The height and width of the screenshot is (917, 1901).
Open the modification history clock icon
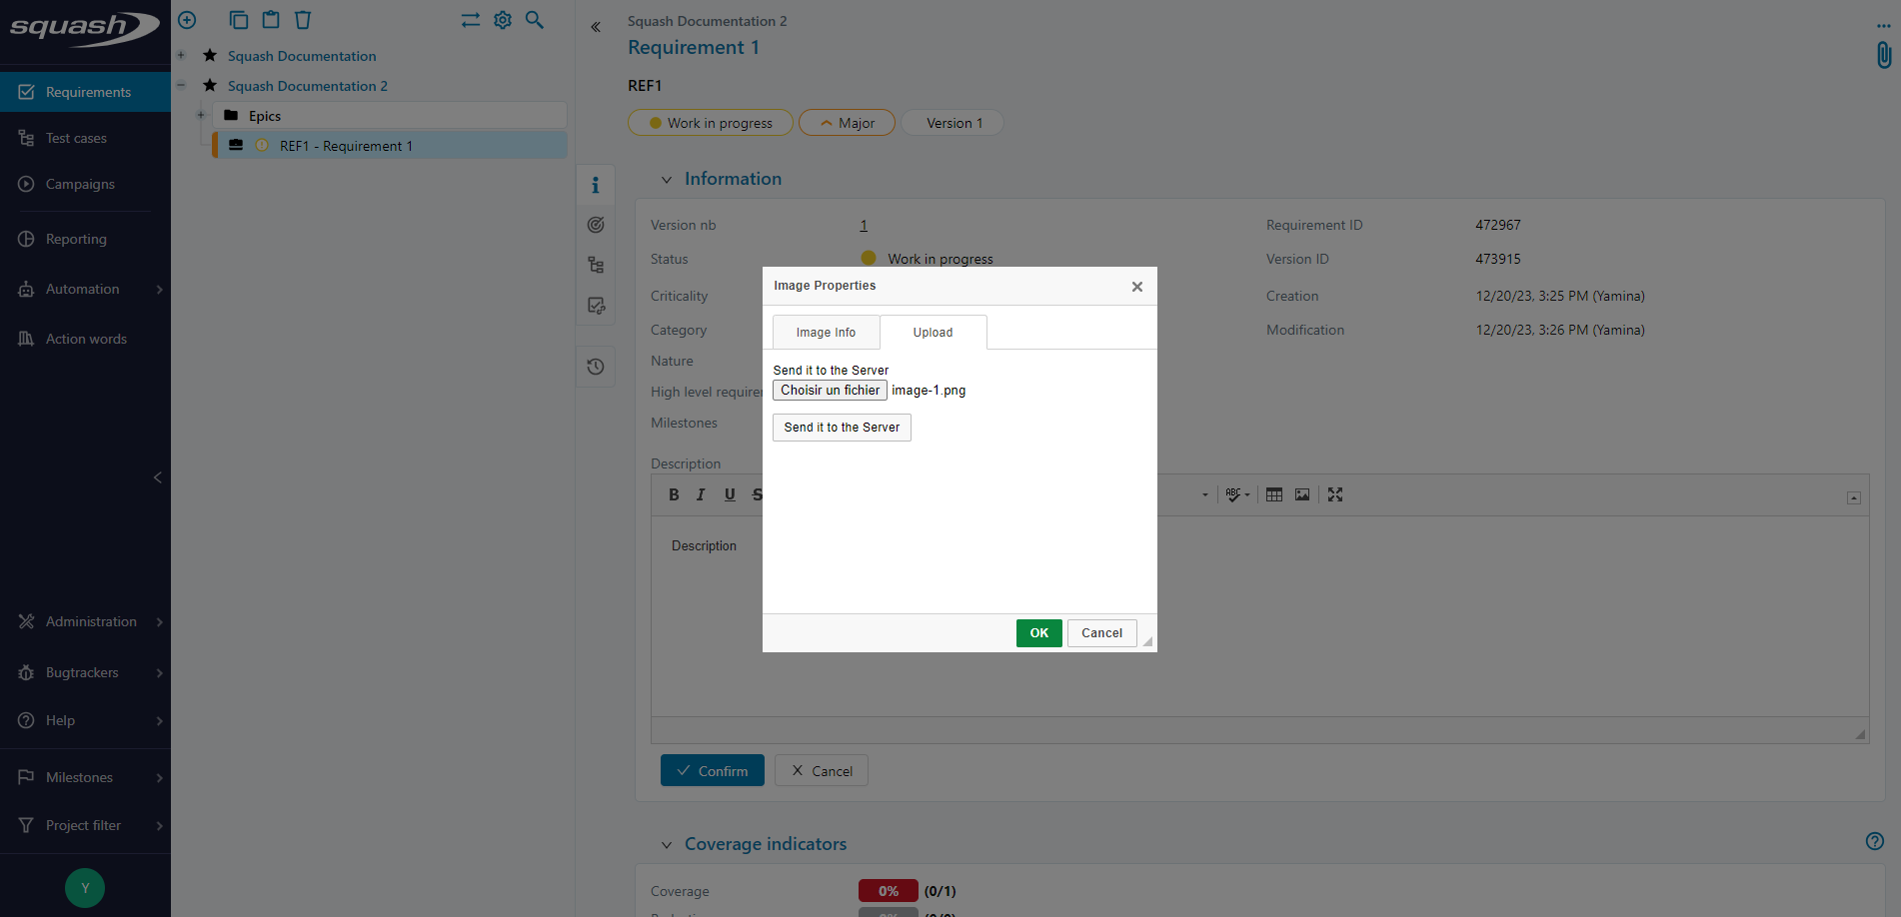(596, 367)
